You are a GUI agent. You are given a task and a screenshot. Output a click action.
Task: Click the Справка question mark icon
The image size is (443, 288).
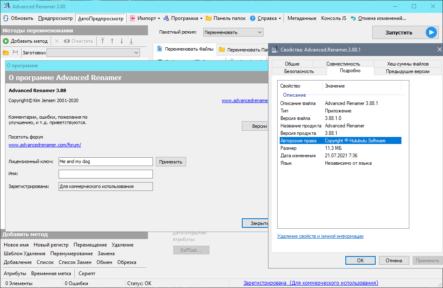tap(253, 18)
